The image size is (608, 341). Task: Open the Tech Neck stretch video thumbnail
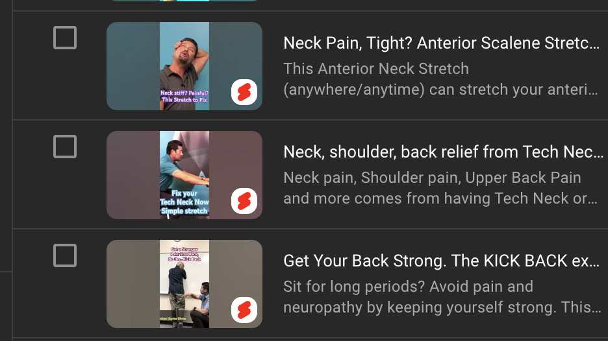tap(184, 175)
